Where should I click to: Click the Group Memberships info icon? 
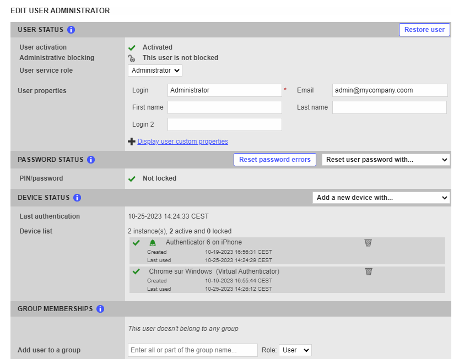coord(100,309)
